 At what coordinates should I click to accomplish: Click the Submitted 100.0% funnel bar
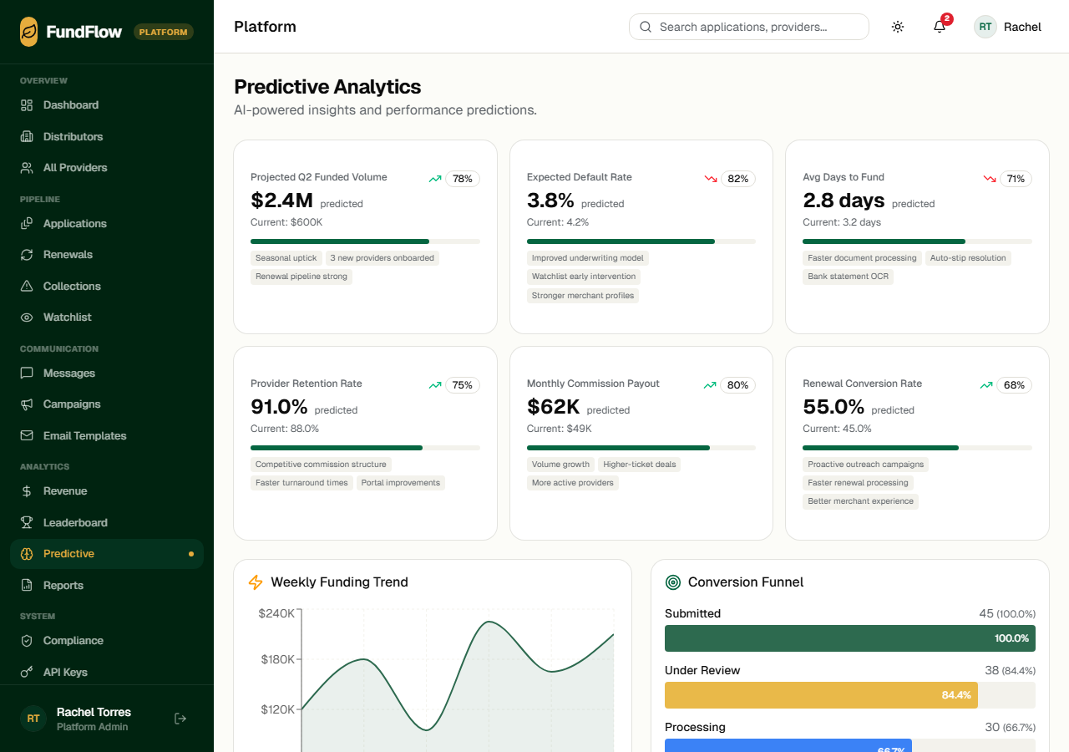coord(850,638)
